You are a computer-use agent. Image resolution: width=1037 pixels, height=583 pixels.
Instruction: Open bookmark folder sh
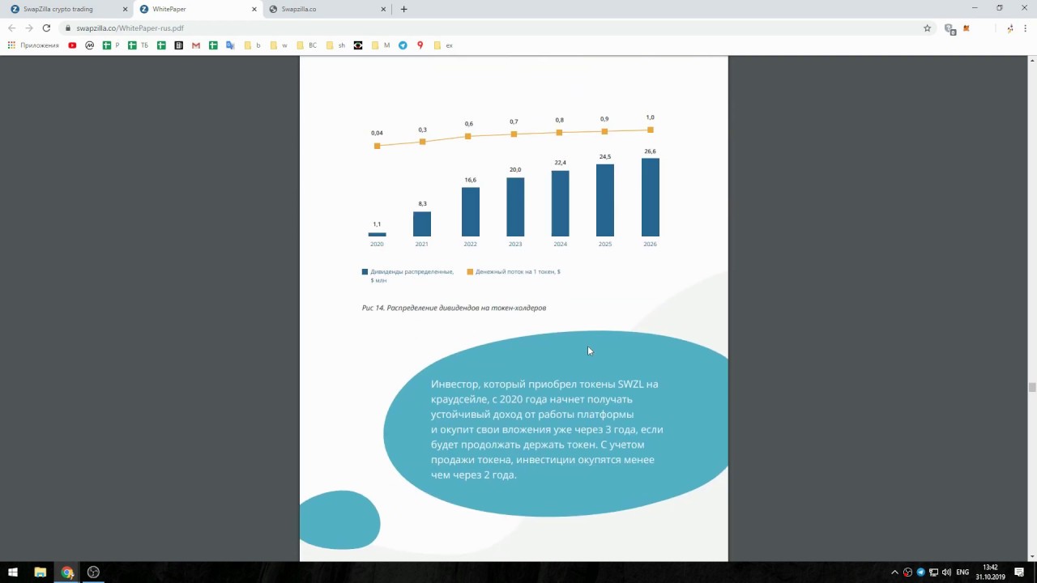(335, 45)
